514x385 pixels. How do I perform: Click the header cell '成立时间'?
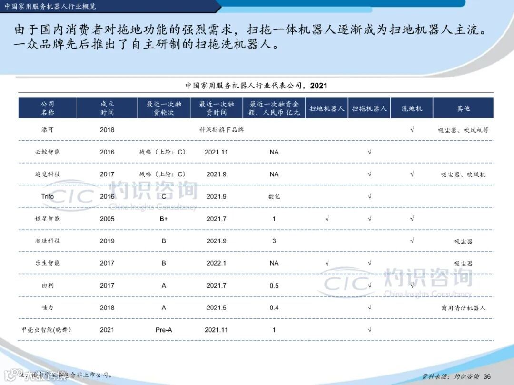107,108
